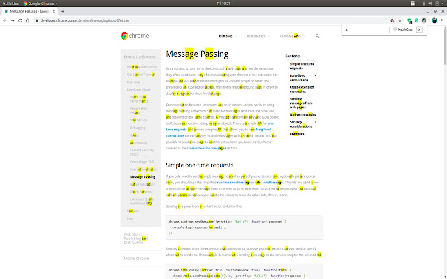Open the black square extension icon
The height and width of the screenshot is (279, 447).
click(x=424, y=20)
